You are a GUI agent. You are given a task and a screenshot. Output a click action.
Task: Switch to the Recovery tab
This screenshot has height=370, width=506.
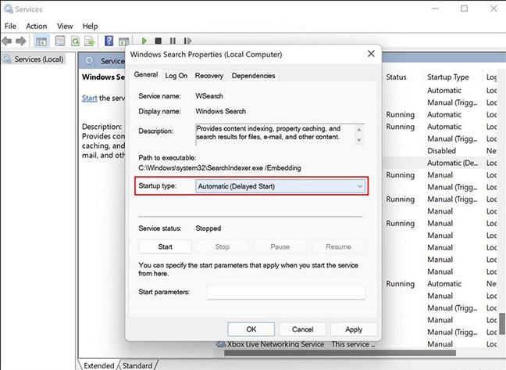[208, 76]
